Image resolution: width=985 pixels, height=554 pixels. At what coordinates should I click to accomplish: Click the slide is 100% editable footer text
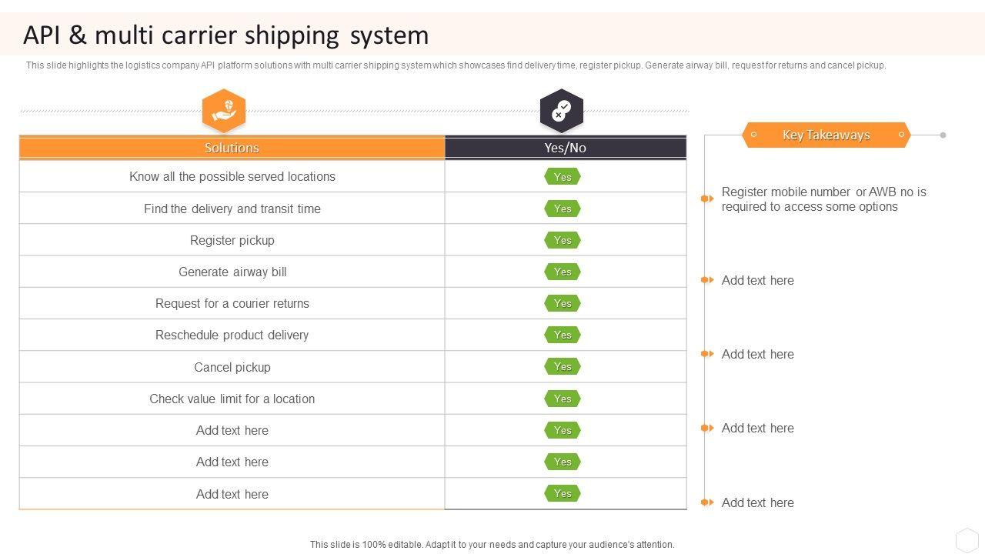point(492,544)
